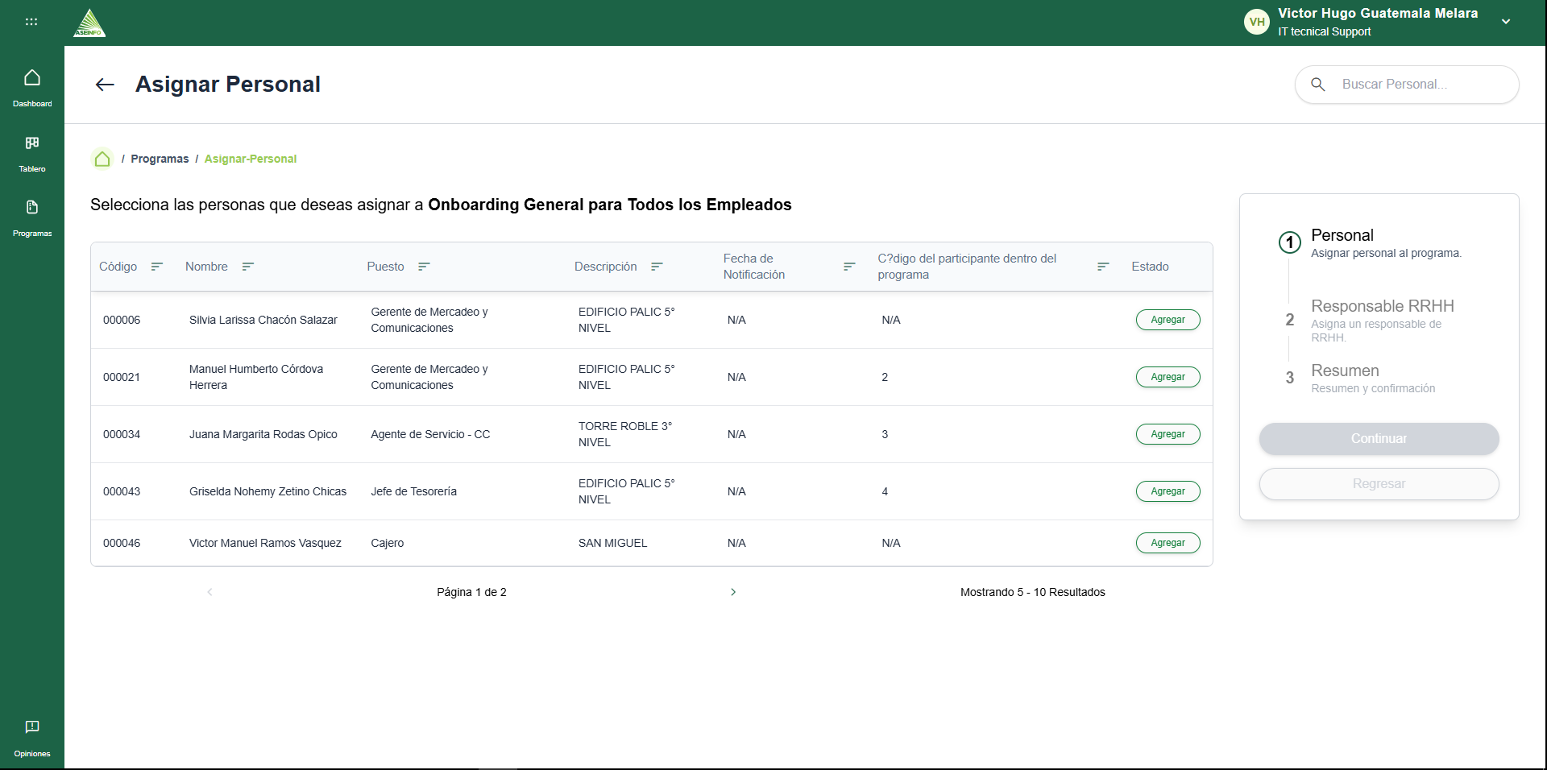This screenshot has height=770, width=1547.
Task: Click Cajero position cell
Action: click(387, 543)
